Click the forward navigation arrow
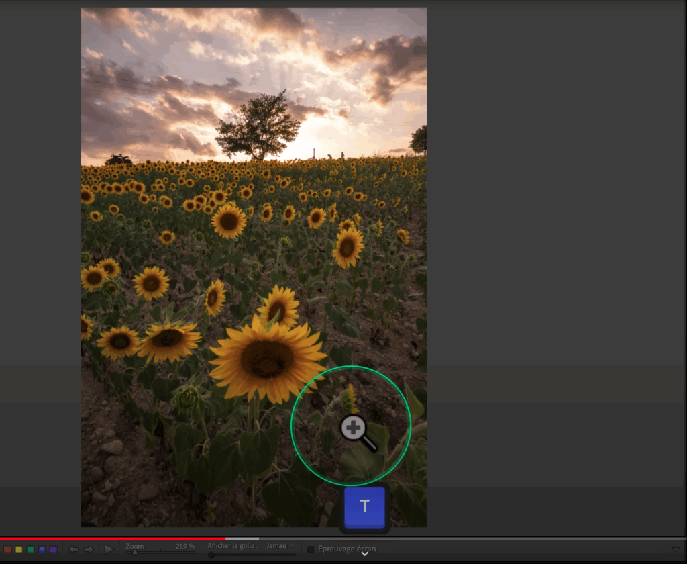This screenshot has height=564, width=687. pos(89,549)
